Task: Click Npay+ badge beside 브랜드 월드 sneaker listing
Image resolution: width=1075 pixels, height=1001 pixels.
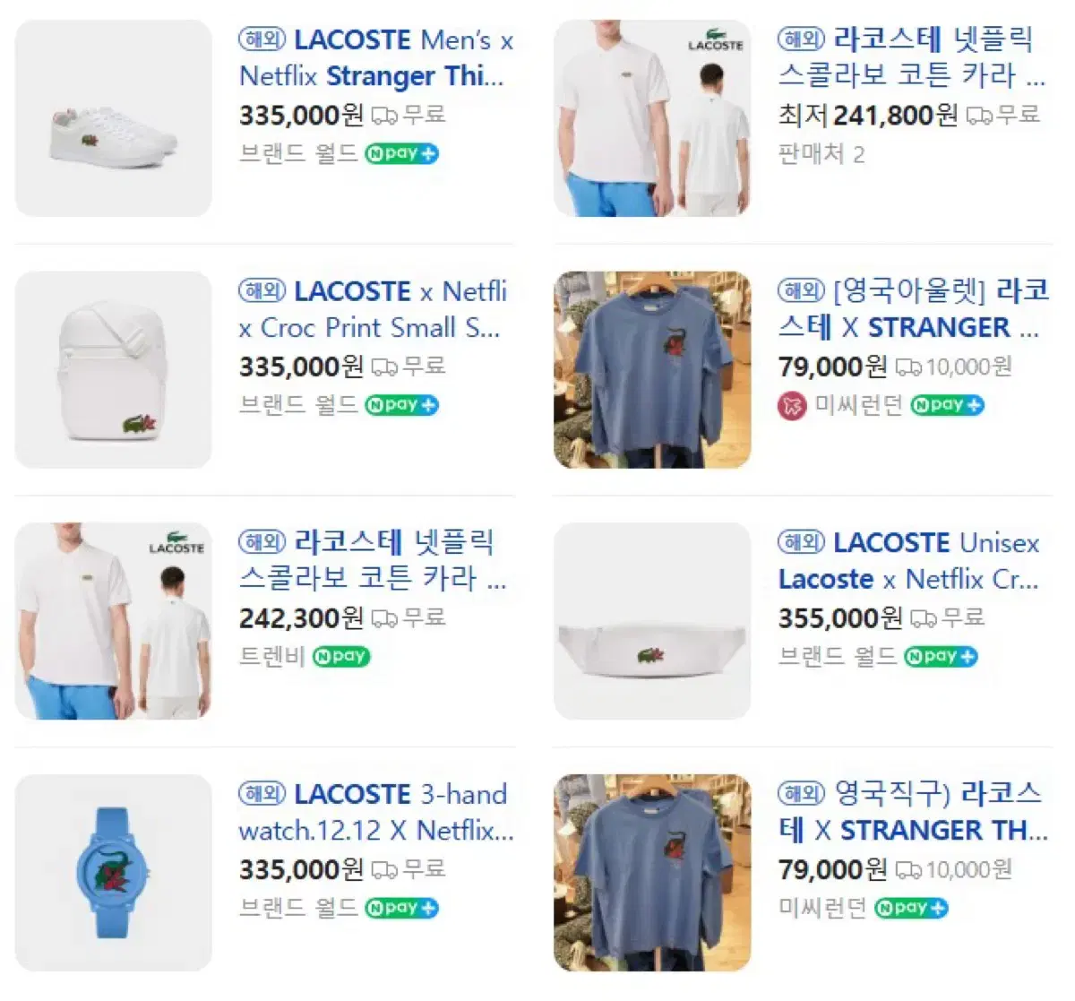Action: coord(401,154)
